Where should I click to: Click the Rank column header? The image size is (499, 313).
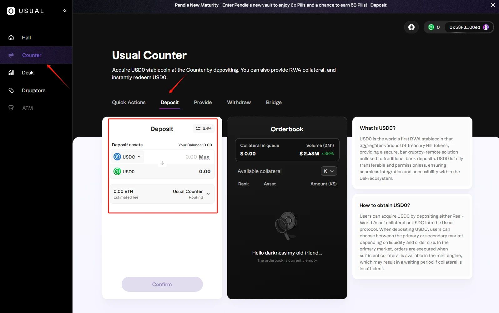click(244, 184)
